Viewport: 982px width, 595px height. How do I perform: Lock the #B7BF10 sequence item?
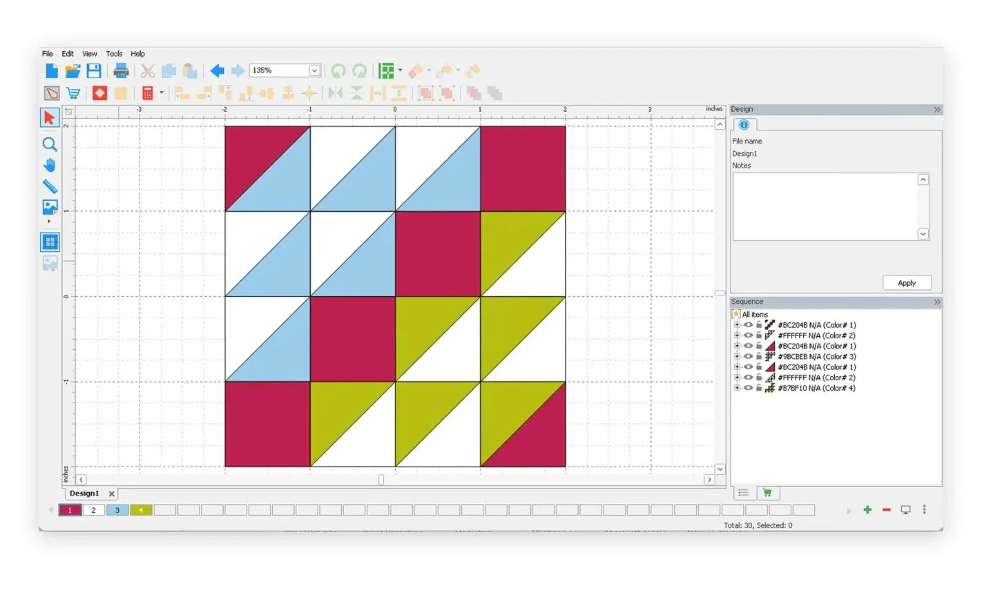click(x=759, y=389)
